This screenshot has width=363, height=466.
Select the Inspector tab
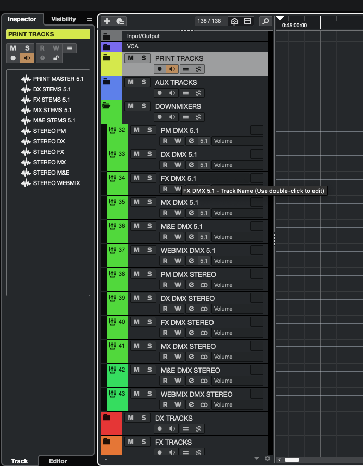(22, 19)
